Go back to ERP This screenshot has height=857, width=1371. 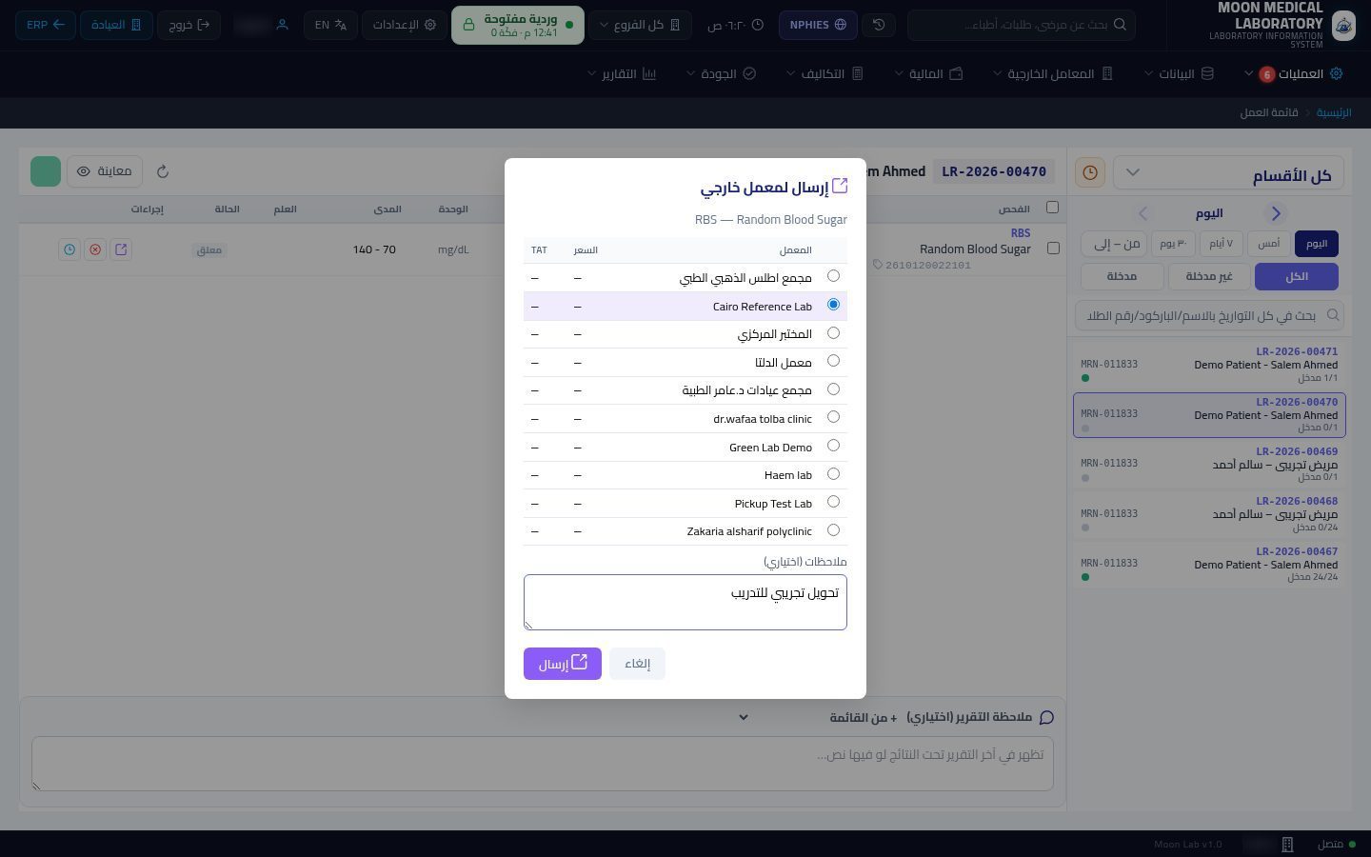(46, 25)
